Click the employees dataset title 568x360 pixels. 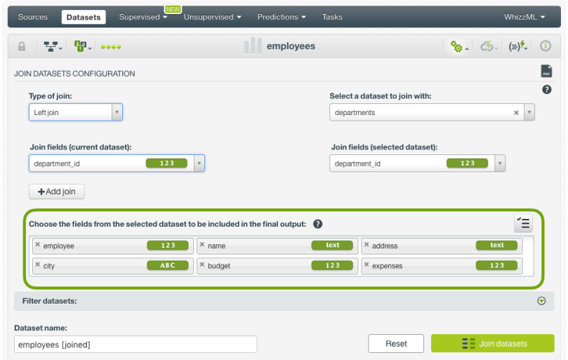tap(291, 46)
